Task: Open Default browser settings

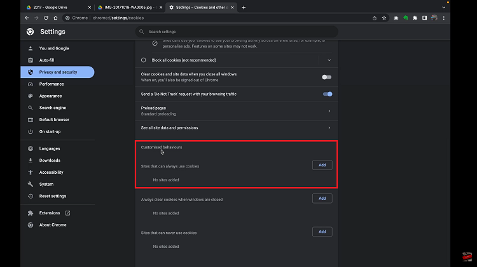Action: pyautogui.click(x=57, y=119)
